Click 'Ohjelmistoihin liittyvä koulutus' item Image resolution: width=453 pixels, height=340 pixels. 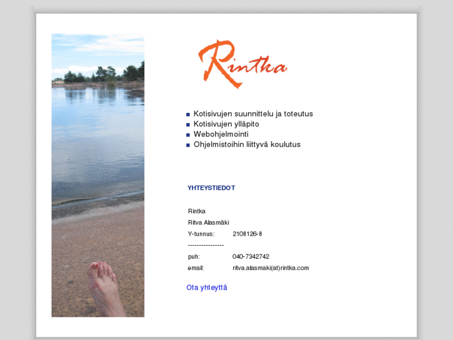pos(247,144)
